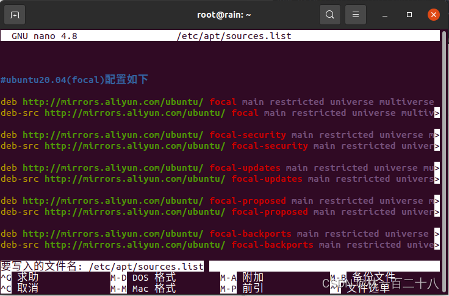This screenshot has width=449, height=296.
Task: Open the terminal hamburger menu
Action: [x=356, y=15]
